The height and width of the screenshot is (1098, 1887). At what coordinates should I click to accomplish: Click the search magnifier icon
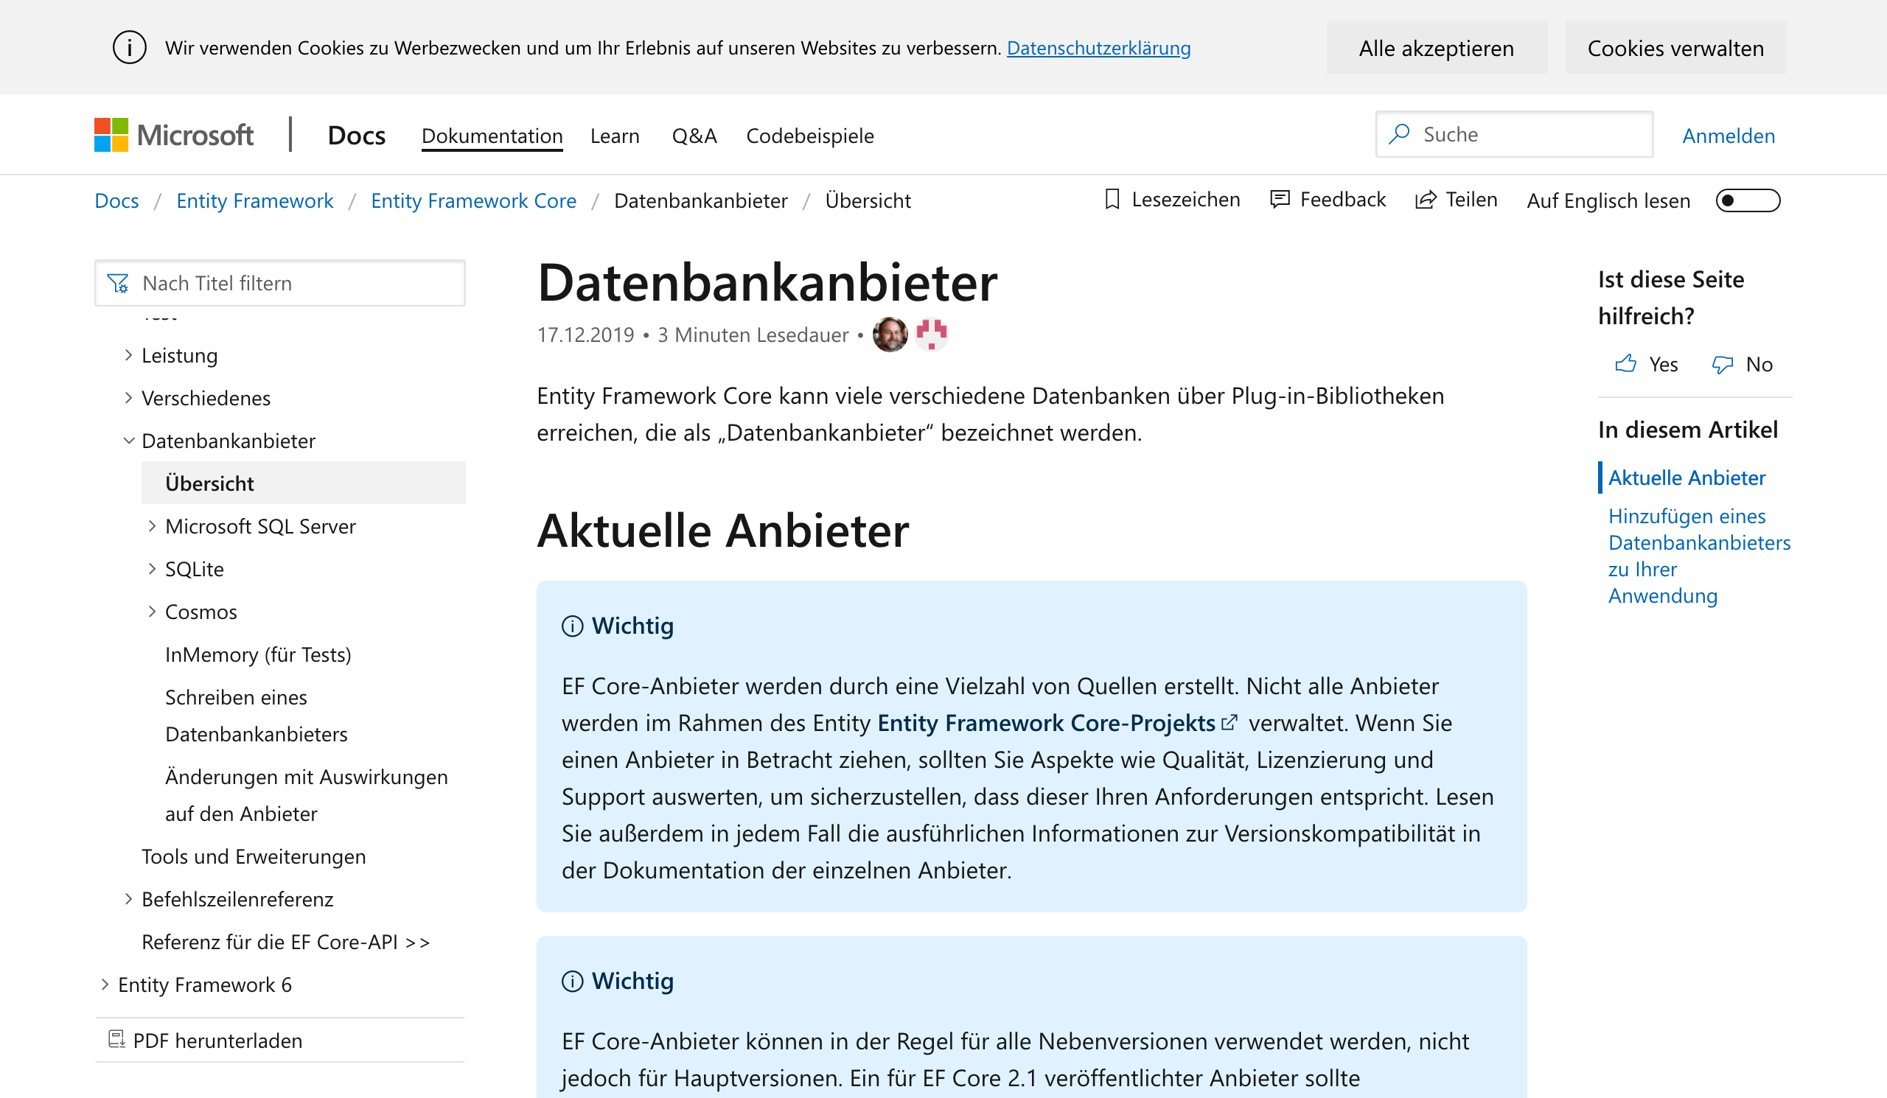[1399, 134]
